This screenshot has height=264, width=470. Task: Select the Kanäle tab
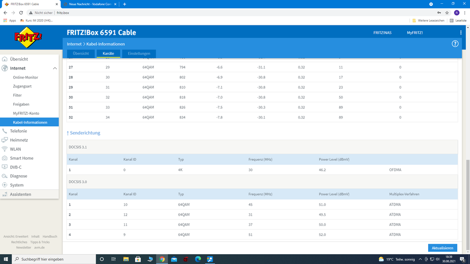tap(108, 54)
